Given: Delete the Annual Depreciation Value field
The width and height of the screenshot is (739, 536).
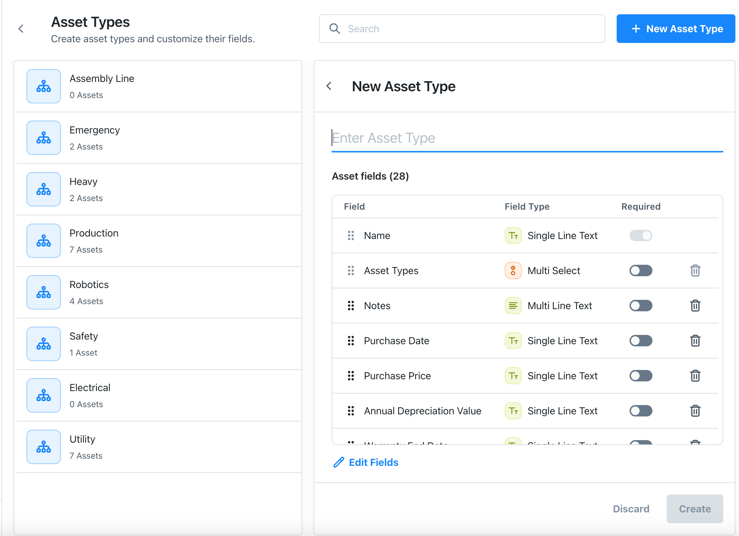Looking at the screenshot, I should [x=695, y=411].
